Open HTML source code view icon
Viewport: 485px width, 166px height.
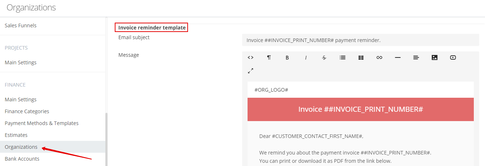250,57
